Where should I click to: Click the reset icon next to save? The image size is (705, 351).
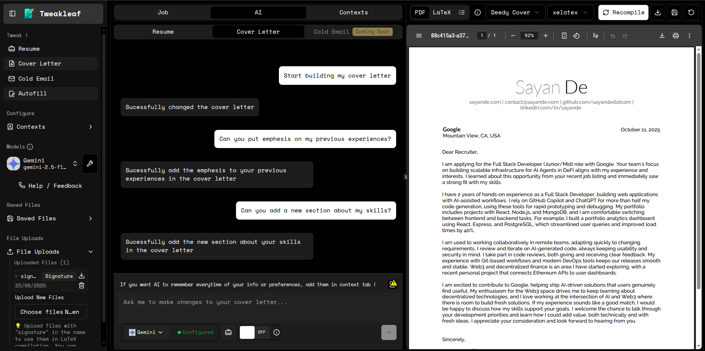pos(691,12)
